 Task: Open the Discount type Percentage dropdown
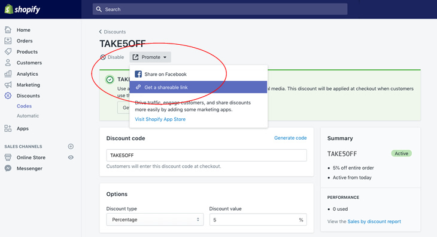point(155,220)
